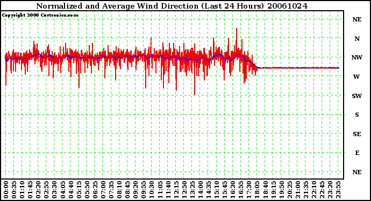
Task: Click the 14:00 time axis label
Action: click(x=201, y=190)
